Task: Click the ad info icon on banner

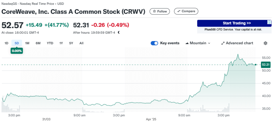Action: click(x=270, y=22)
